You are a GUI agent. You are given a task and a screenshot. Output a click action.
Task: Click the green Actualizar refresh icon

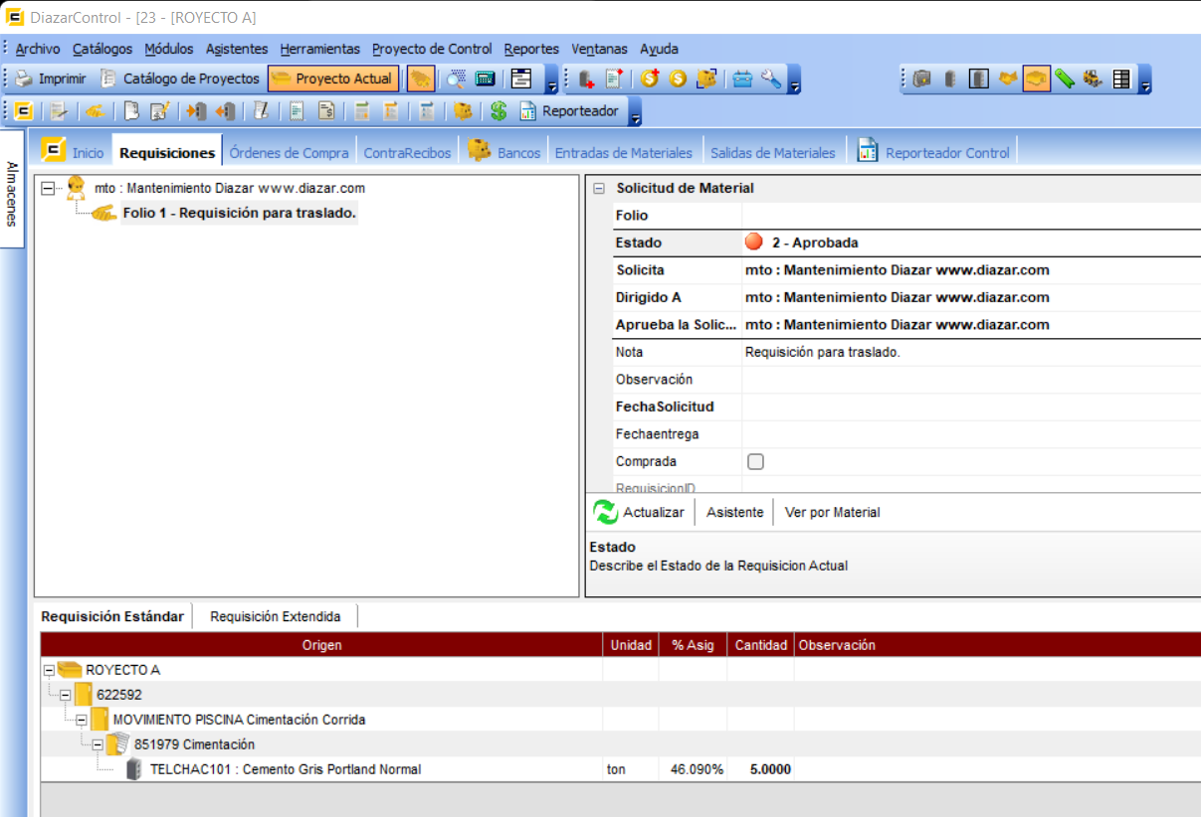[x=605, y=512]
